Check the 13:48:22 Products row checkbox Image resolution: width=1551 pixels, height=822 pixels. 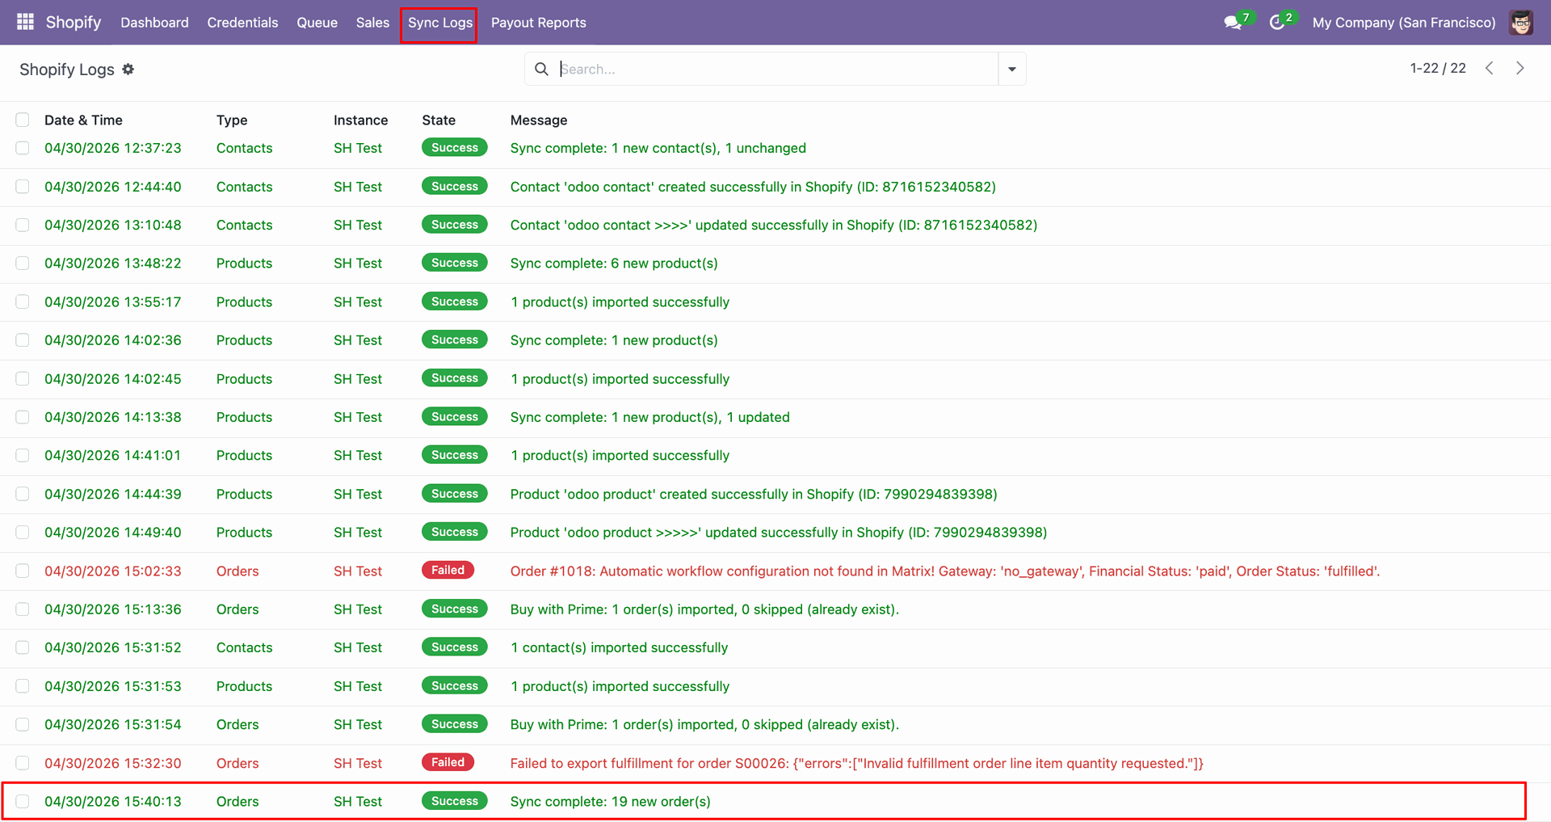(x=23, y=263)
